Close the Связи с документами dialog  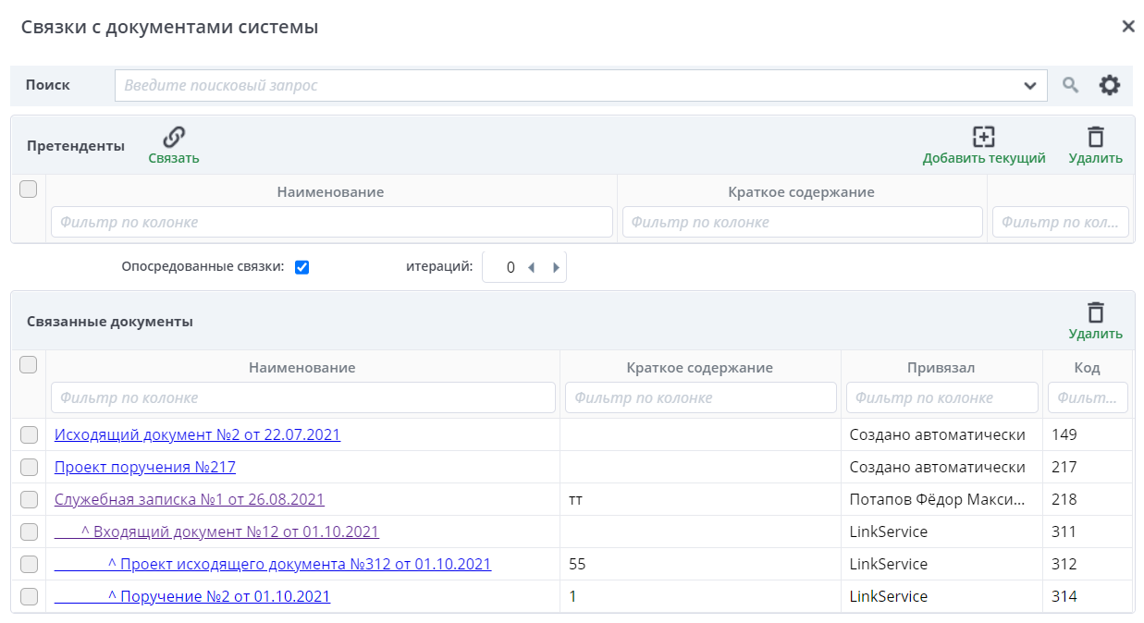pyautogui.click(x=1127, y=27)
